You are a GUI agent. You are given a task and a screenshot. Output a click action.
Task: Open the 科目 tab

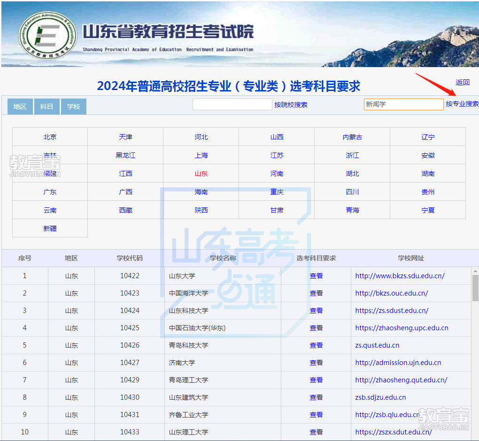click(x=47, y=106)
